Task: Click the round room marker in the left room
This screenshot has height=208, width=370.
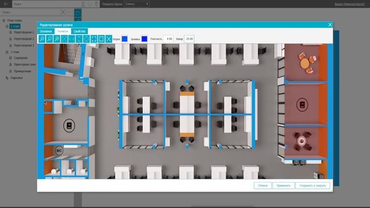Action: [x=69, y=126]
